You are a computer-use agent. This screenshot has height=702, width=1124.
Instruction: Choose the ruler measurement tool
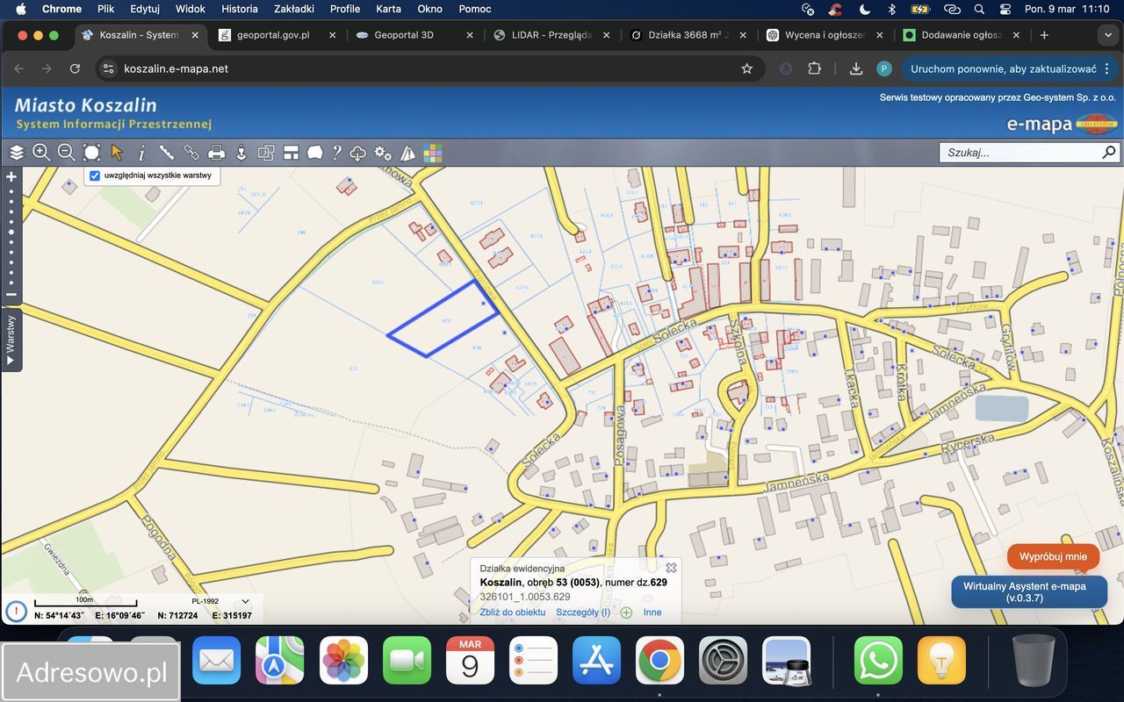166,153
